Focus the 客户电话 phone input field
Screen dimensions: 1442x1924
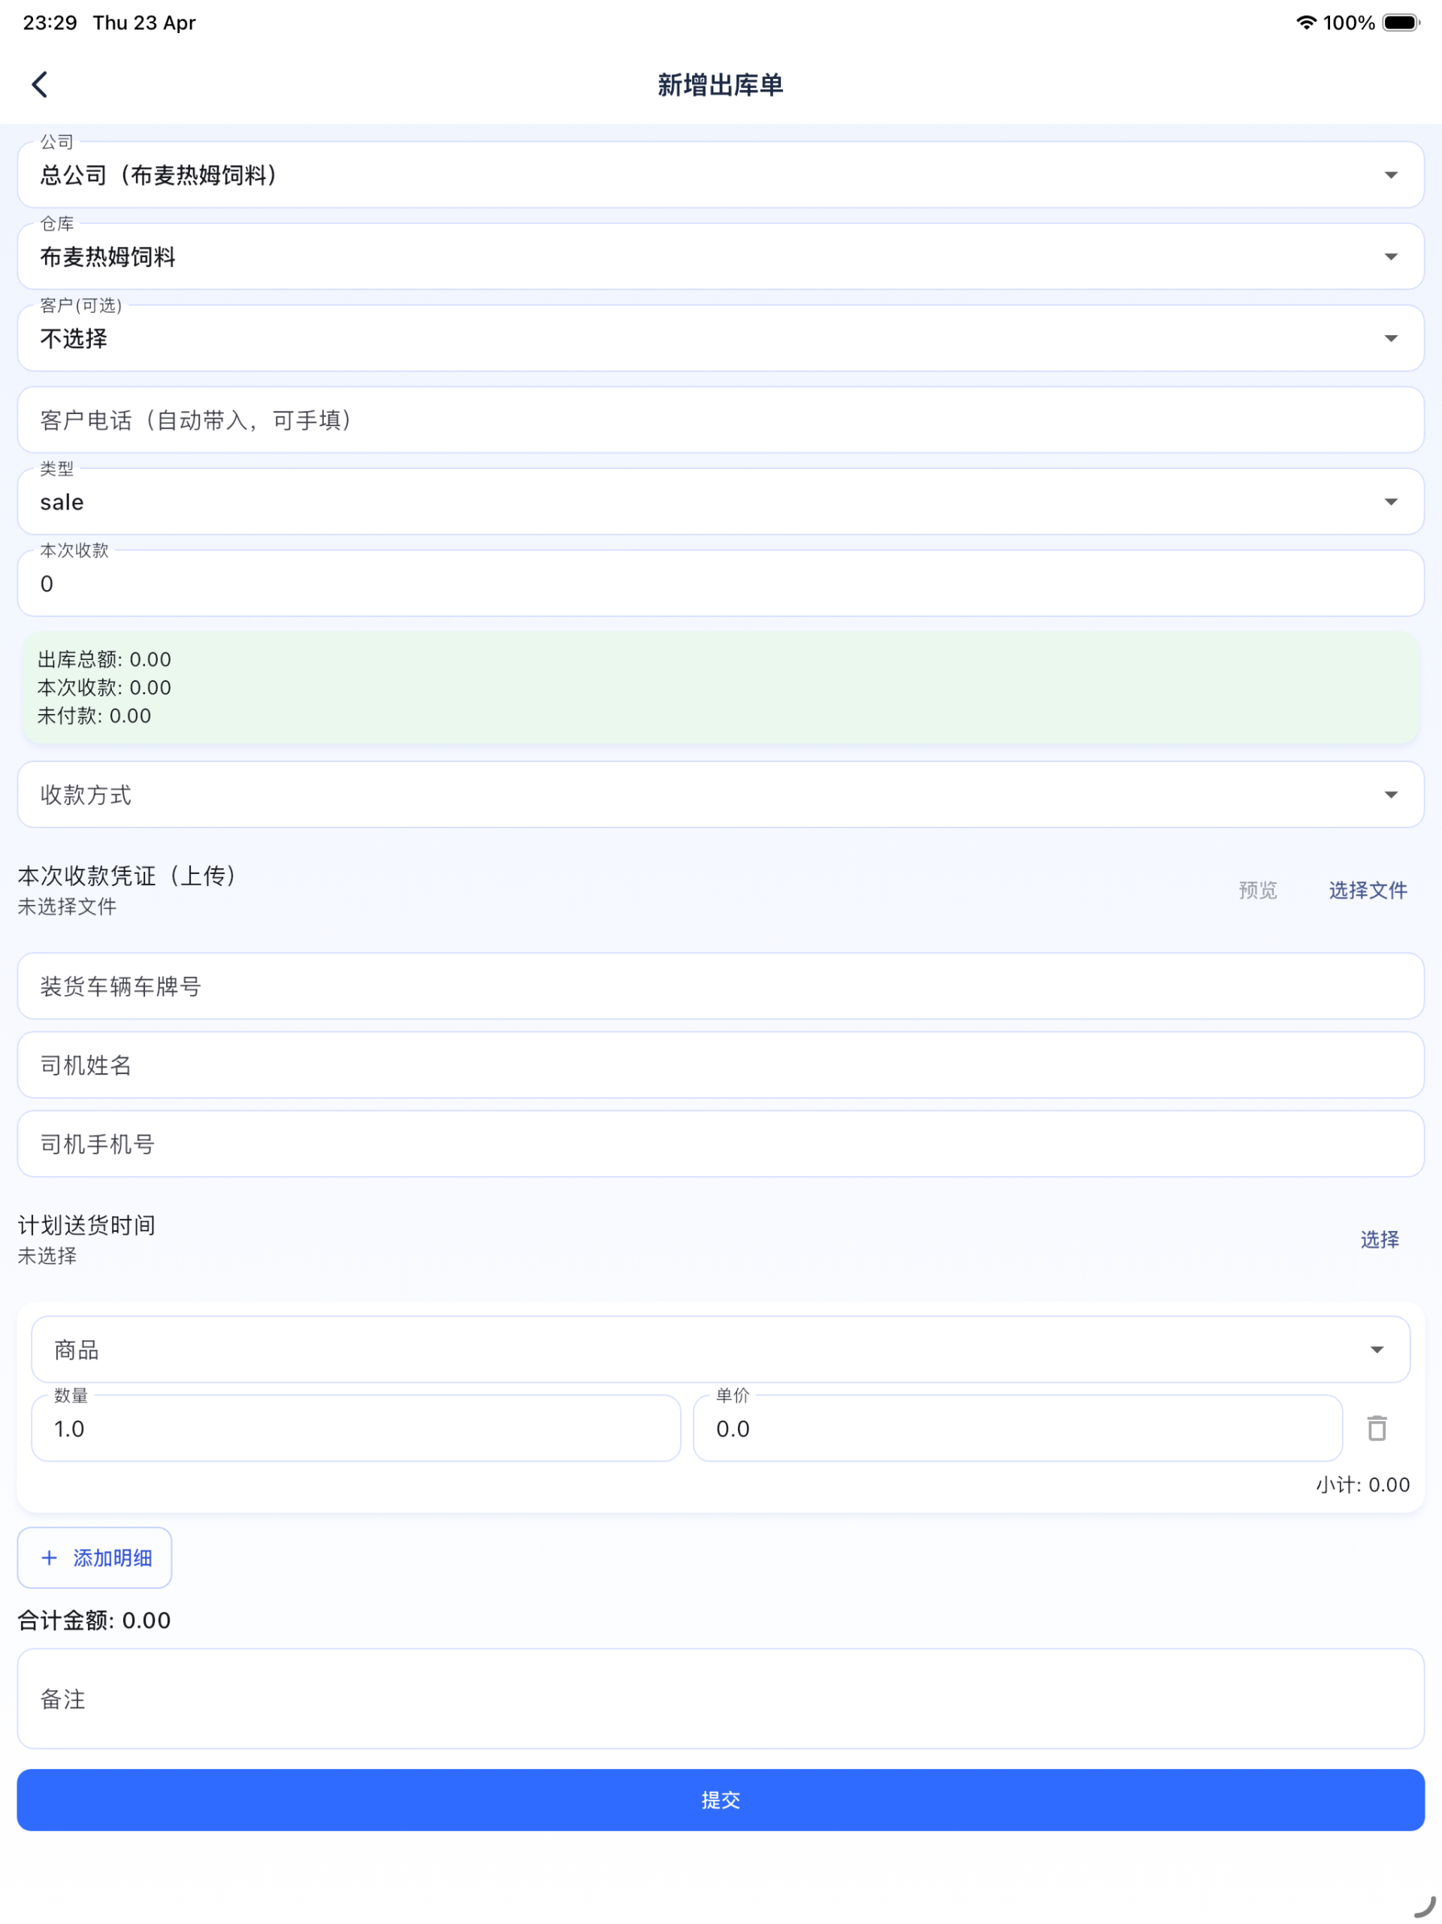(721, 420)
